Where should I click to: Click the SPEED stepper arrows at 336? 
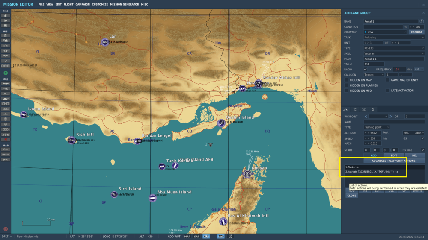[x=367, y=138]
